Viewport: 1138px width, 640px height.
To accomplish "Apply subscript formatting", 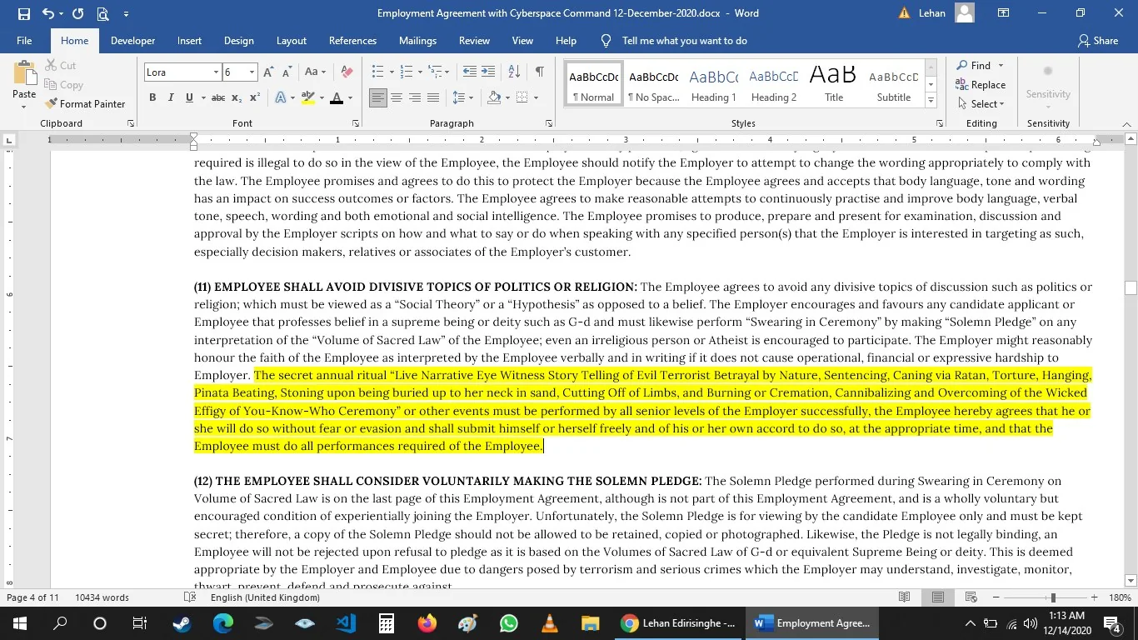I will 237,98.
